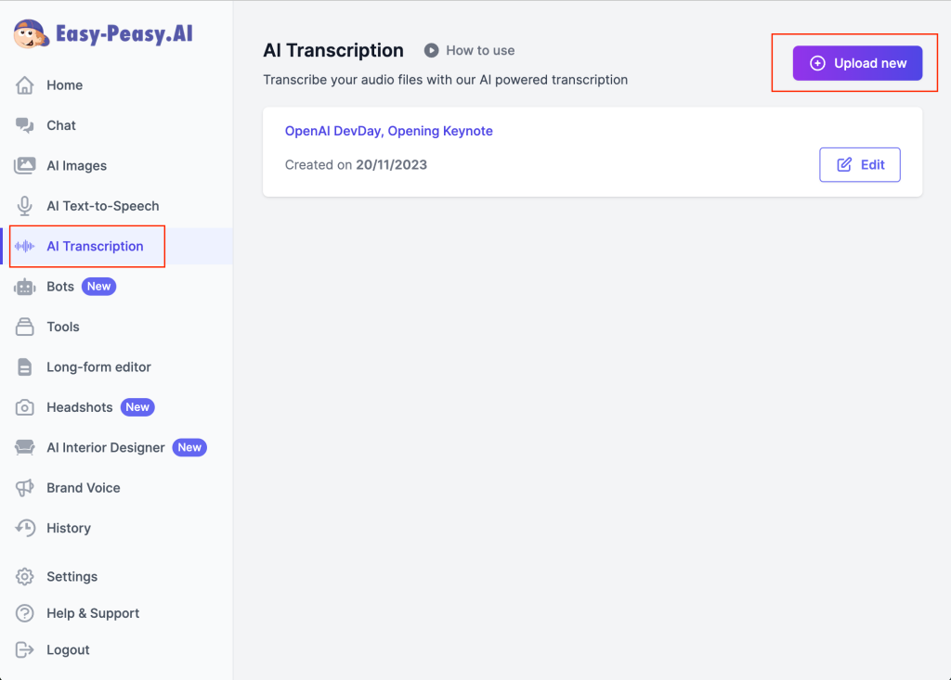This screenshot has height=680, width=951.
Task: Click the Headshots camera icon
Action: [25, 407]
